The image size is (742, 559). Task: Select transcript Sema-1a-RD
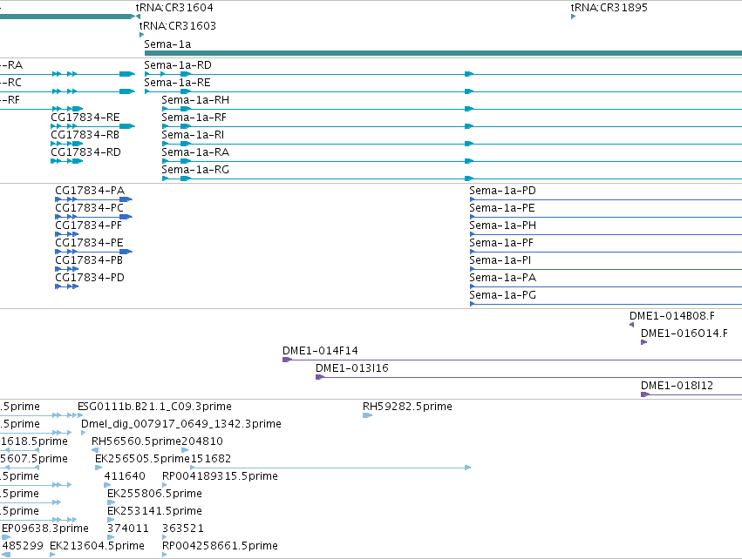pos(178,65)
